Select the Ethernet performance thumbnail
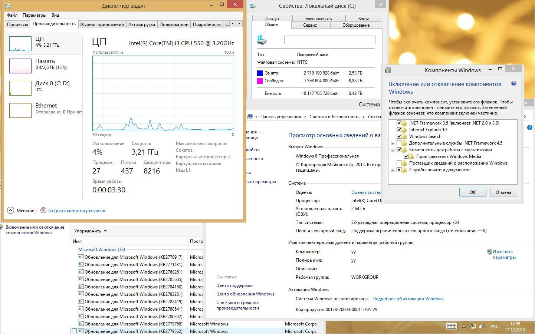The height and width of the screenshot is (334, 535). (x=20, y=110)
